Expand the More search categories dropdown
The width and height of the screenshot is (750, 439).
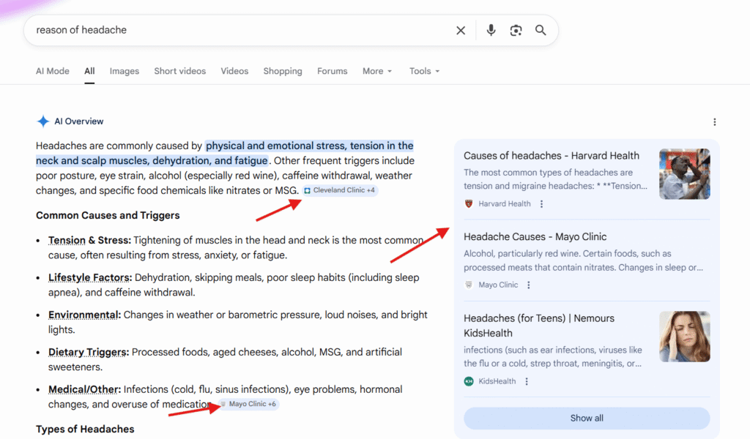[376, 71]
